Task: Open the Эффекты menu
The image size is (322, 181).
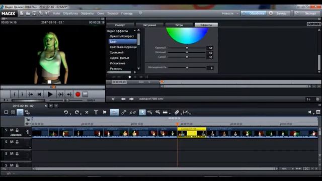Action: click(87, 14)
